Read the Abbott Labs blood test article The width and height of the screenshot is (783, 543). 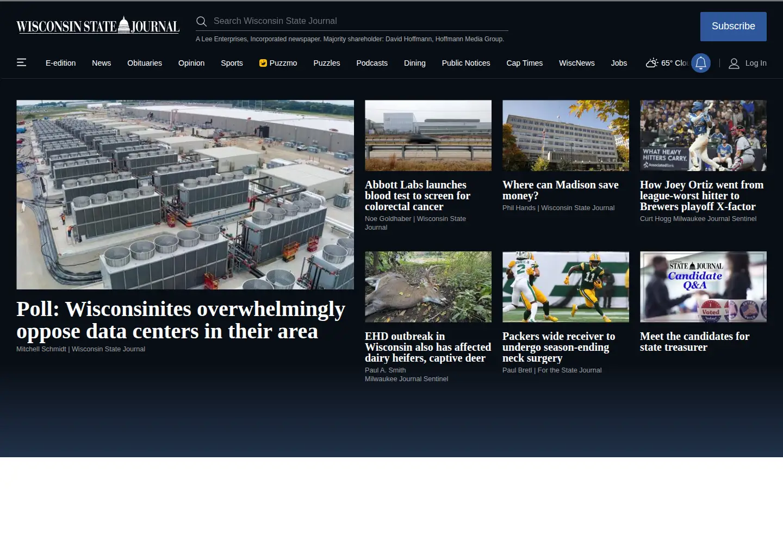[x=418, y=195]
